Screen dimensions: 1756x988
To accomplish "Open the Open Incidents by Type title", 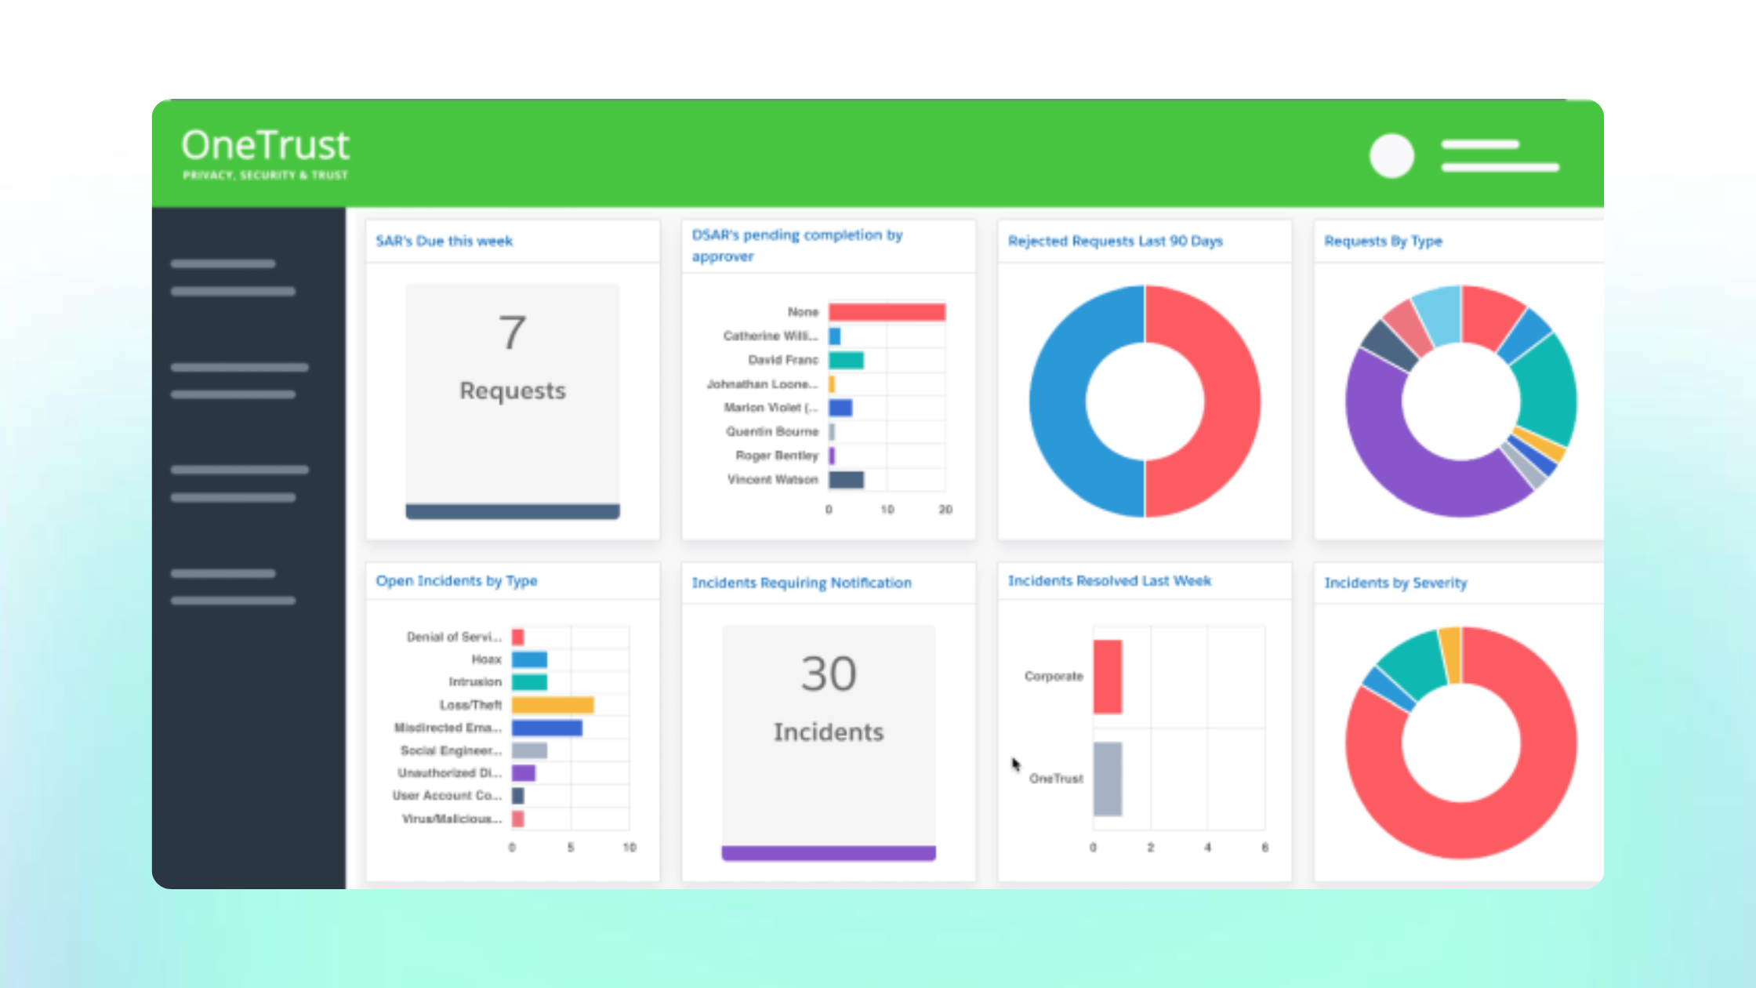I will 456,581.
